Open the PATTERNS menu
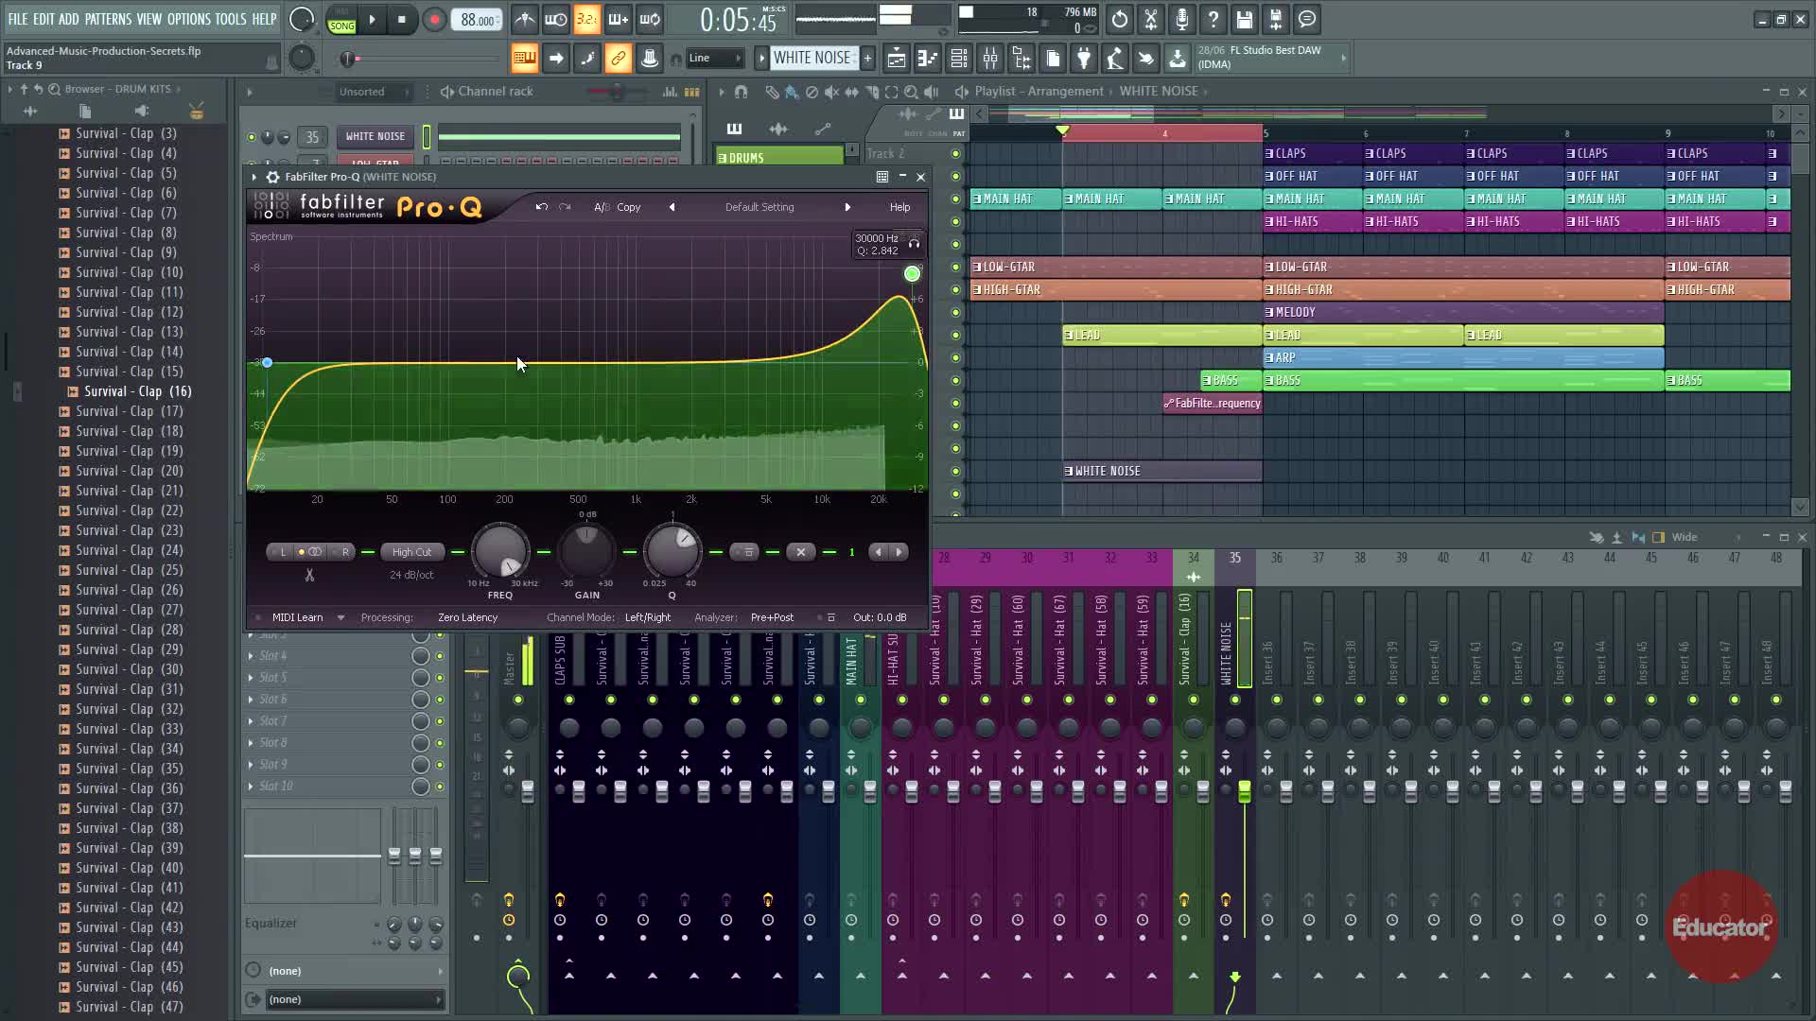This screenshot has height=1021, width=1816. [x=108, y=19]
